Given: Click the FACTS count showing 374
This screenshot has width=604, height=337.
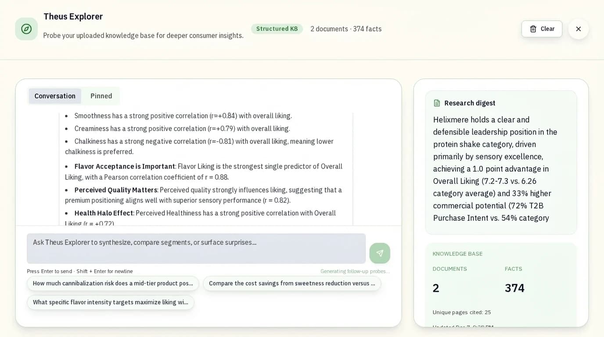Looking at the screenshot, I should click(514, 287).
